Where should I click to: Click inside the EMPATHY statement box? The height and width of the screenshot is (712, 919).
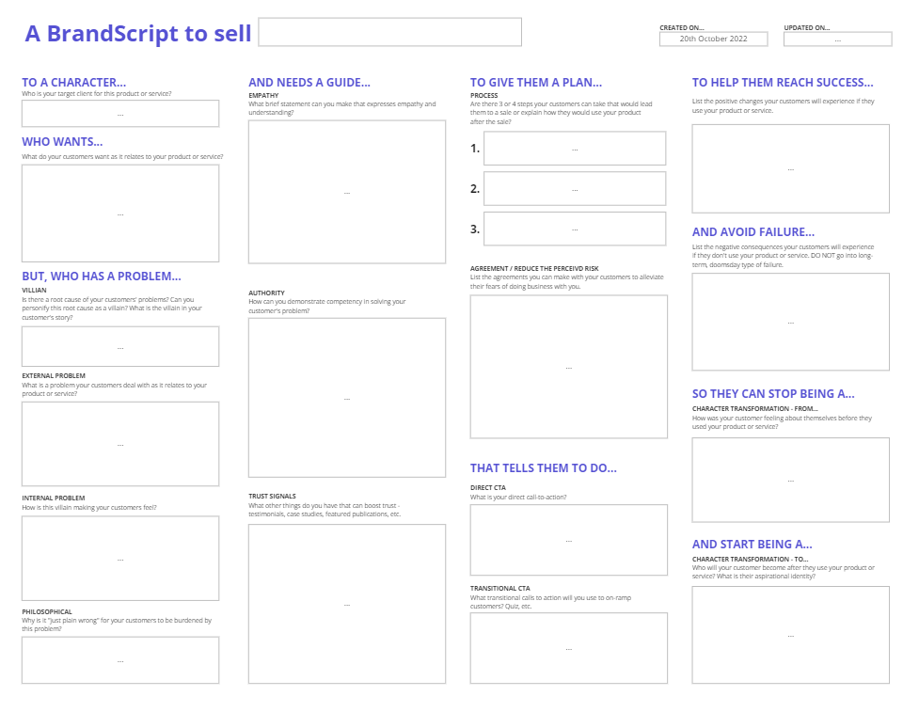tap(345, 191)
